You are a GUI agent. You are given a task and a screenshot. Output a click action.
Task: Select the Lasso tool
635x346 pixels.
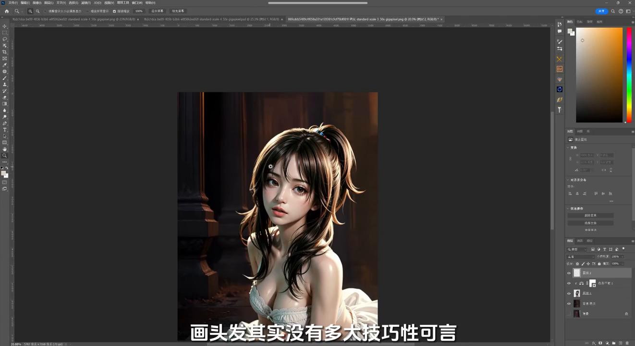[4, 39]
